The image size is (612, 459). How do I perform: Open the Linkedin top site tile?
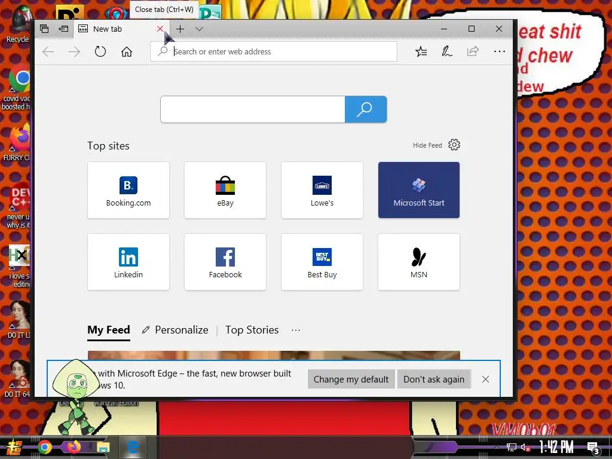click(x=128, y=262)
